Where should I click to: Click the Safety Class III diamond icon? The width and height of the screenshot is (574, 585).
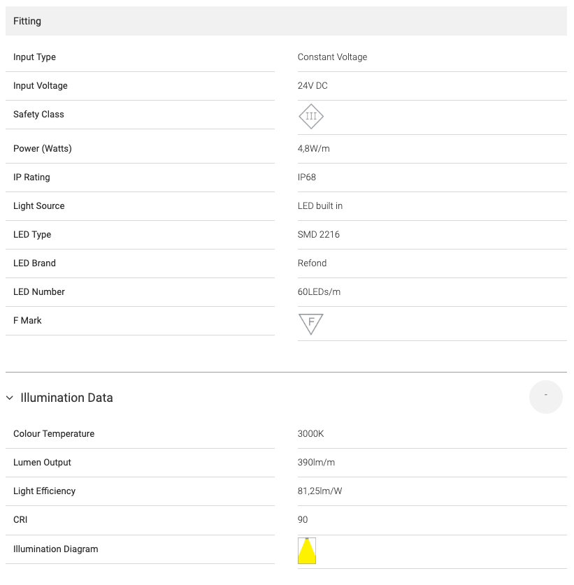pyautogui.click(x=311, y=117)
